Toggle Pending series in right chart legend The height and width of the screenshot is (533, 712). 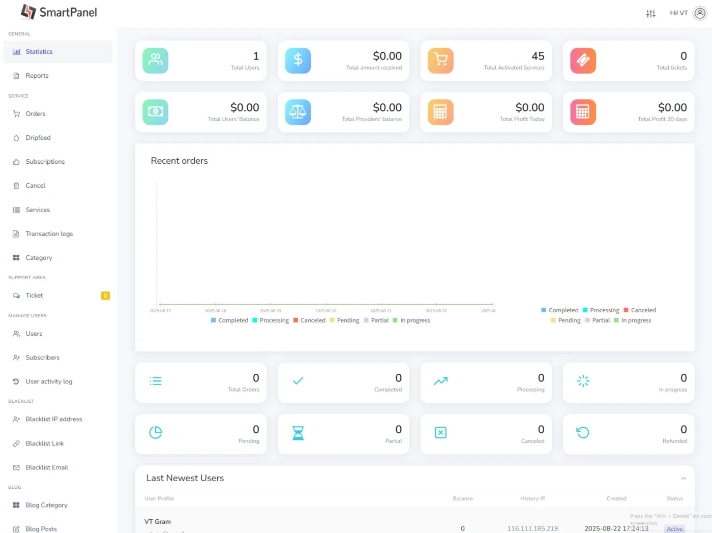tap(566, 320)
